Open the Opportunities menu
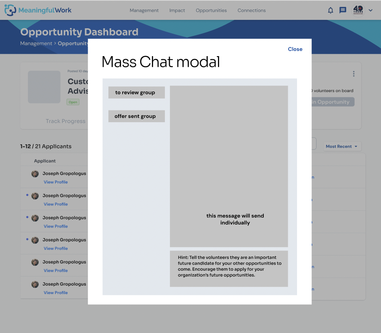This screenshot has height=333, width=381. point(211,10)
